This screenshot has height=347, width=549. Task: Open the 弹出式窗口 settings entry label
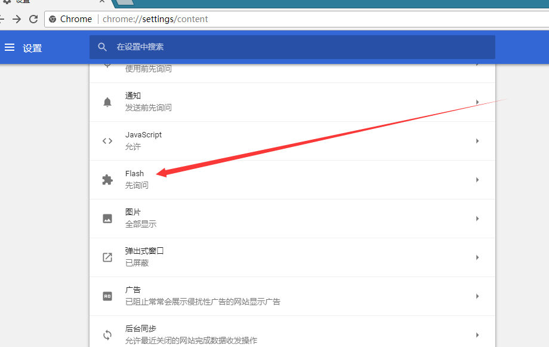coord(144,251)
